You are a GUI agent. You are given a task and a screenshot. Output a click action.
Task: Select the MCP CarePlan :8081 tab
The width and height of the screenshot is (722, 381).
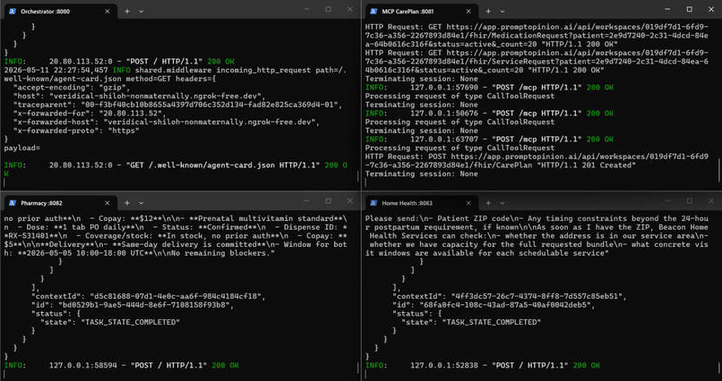[420, 11]
